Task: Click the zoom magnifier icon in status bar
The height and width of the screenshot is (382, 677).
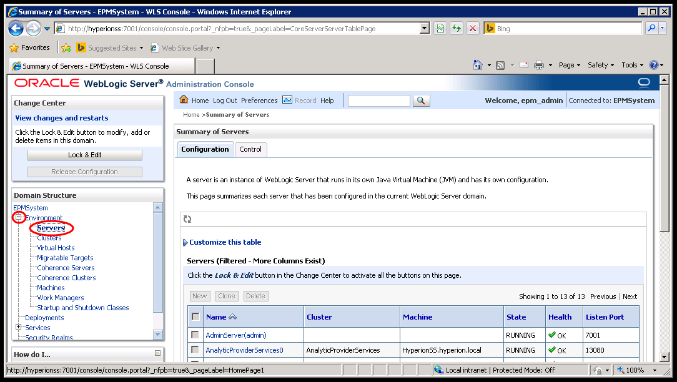Action: pyautogui.click(x=621, y=370)
